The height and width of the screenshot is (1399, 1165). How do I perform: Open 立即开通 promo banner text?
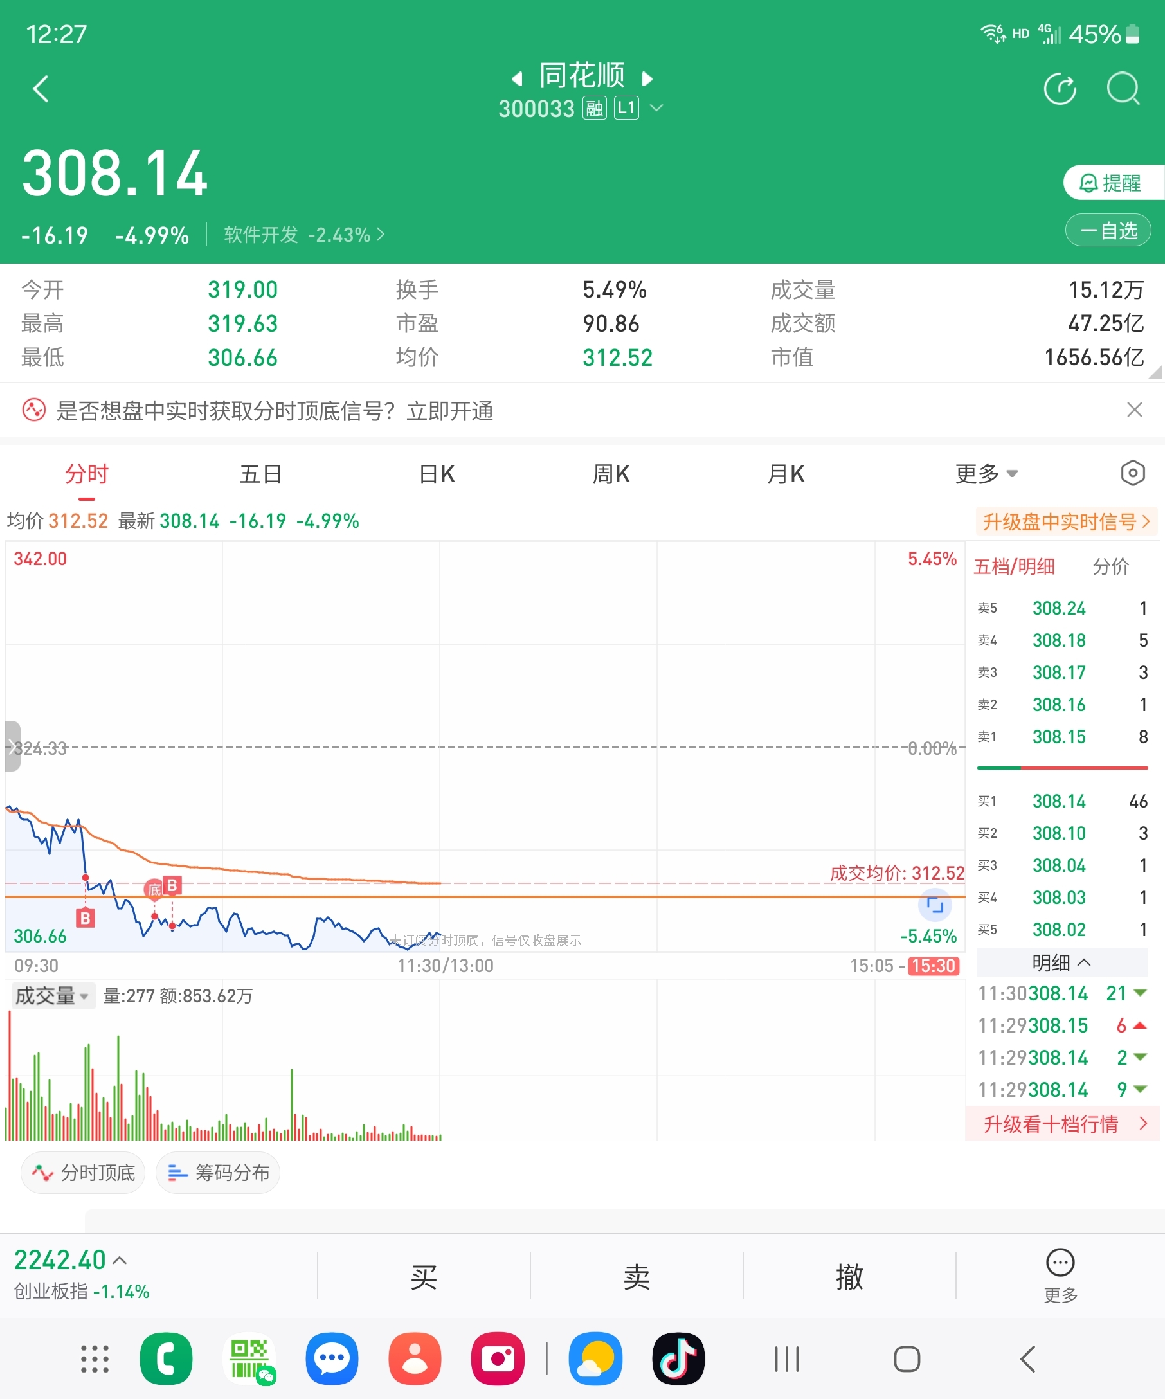point(450,411)
